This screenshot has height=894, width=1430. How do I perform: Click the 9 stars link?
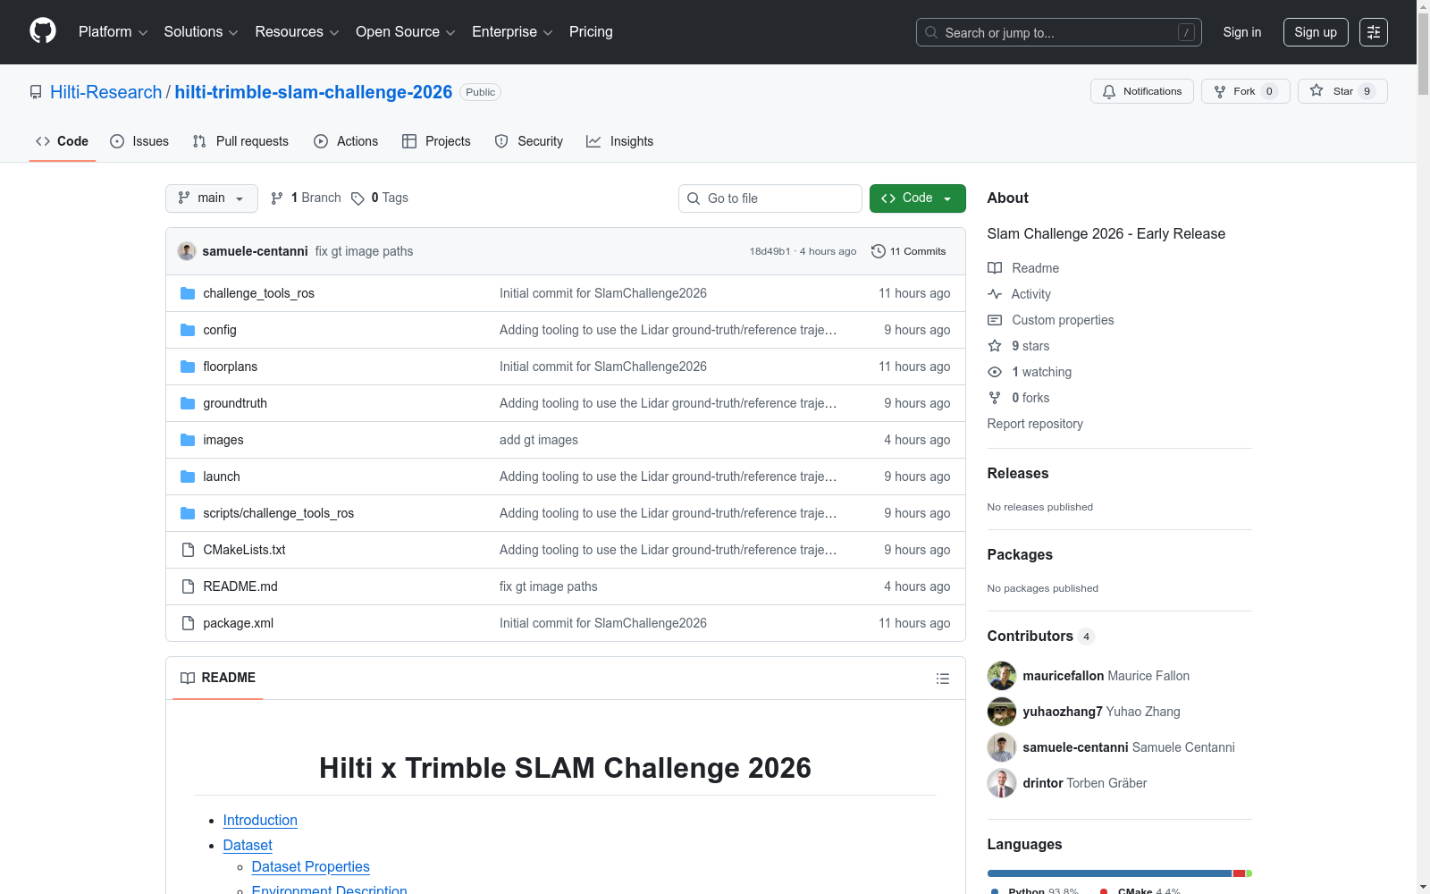[1030, 346]
